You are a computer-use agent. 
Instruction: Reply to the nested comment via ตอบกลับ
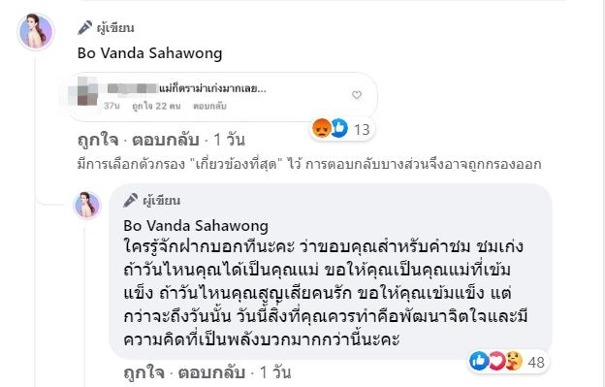coord(211,372)
